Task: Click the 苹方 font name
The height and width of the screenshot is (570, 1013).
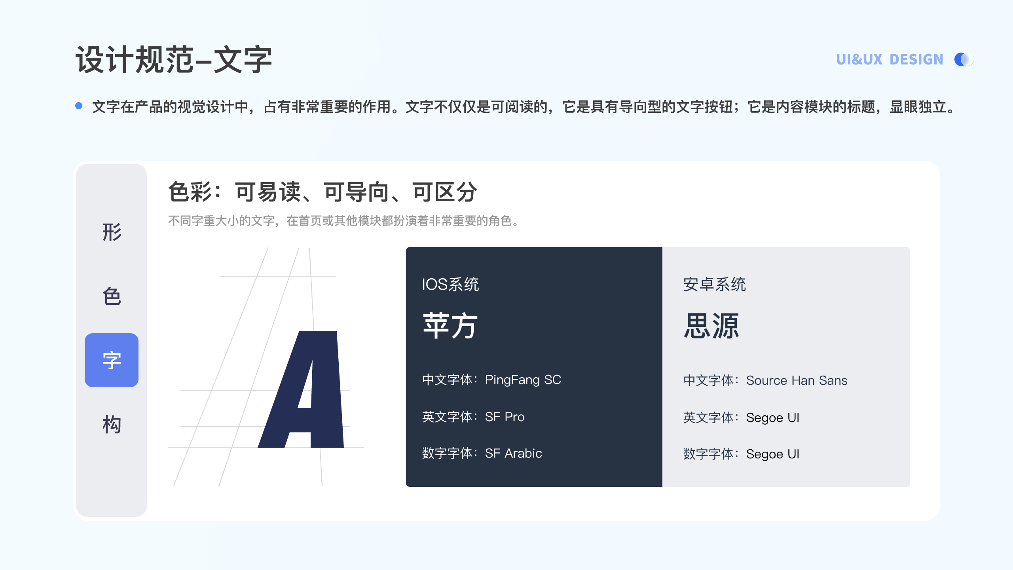Action: click(x=450, y=326)
